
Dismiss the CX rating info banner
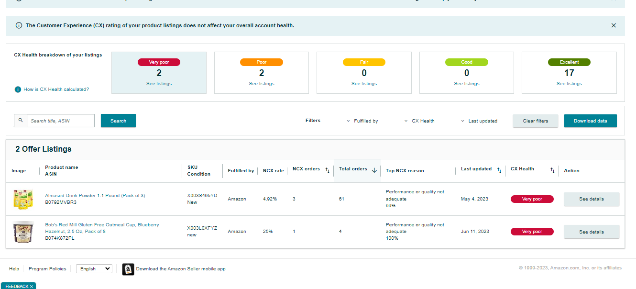[614, 25]
